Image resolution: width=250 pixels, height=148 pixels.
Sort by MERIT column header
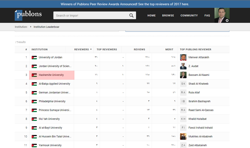169,49
